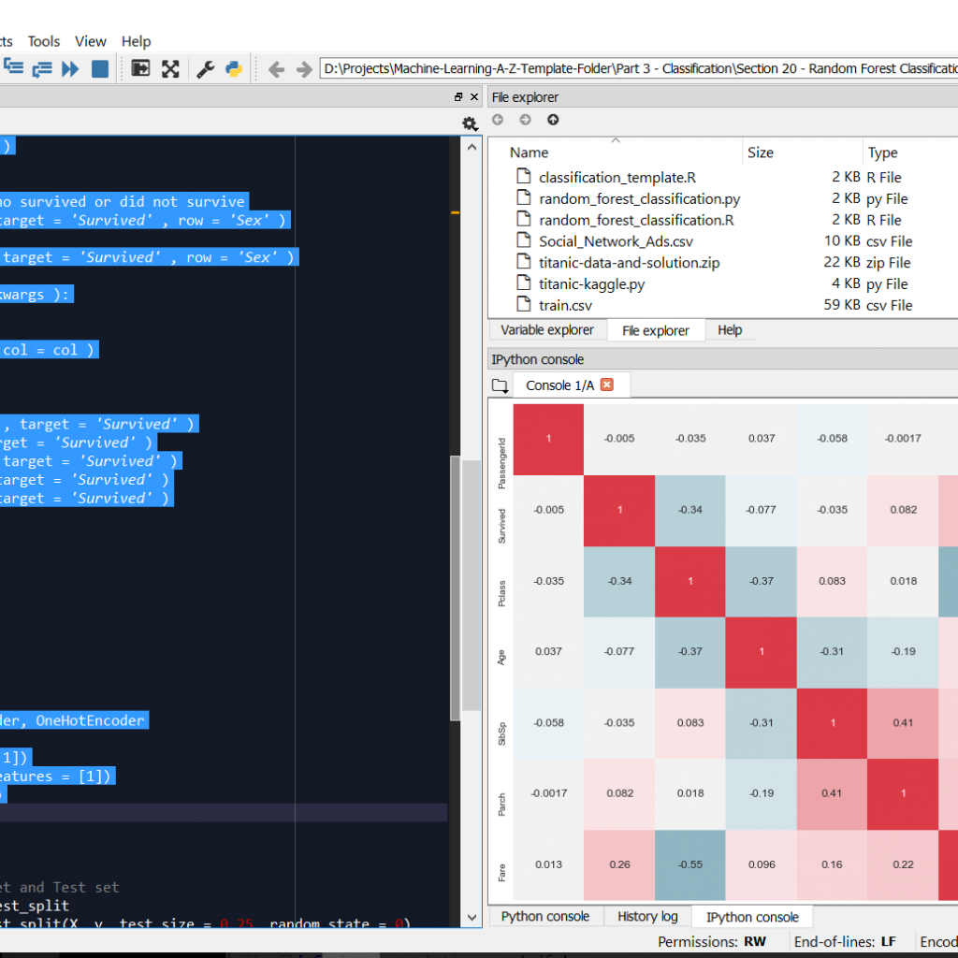958x958 pixels.
Task: Go to next folder in File explorer
Action: click(x=526, y=120)
